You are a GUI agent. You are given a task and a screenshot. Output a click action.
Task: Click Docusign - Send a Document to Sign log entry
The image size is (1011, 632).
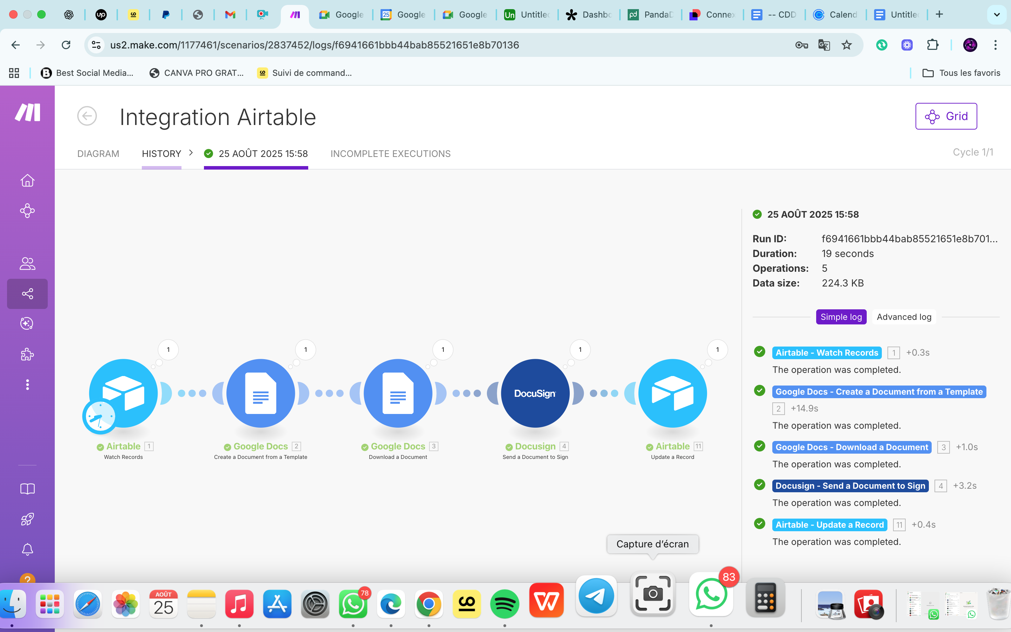850,486
